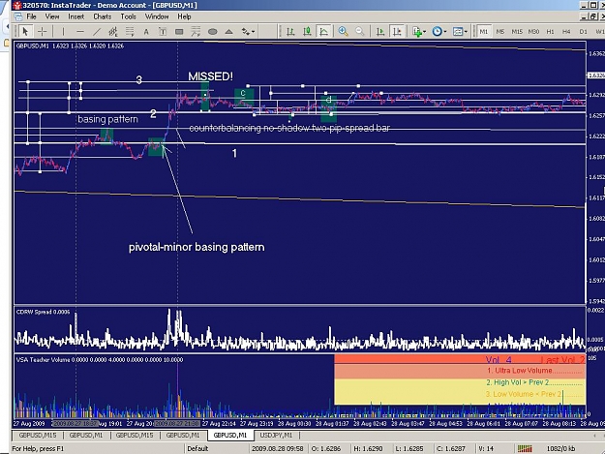Open the Tools menu

click(128, 16)
